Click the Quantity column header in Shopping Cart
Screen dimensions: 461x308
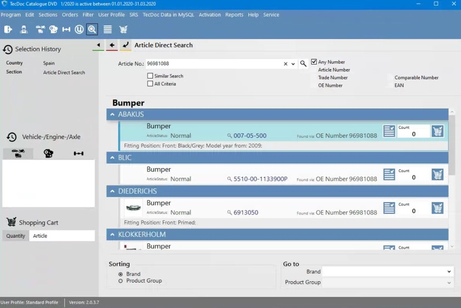16,236
